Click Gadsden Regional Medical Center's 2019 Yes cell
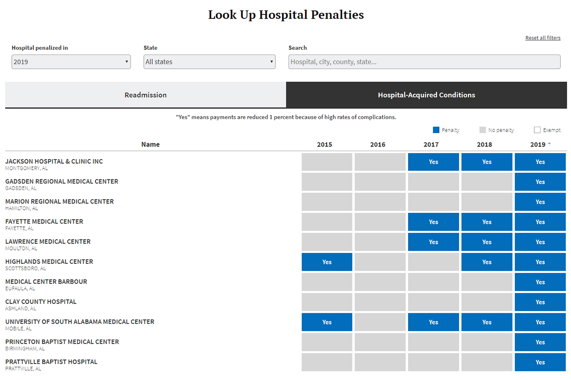Image resolution: width=571 pixels, height=380 pixels. tap(540, 182)
